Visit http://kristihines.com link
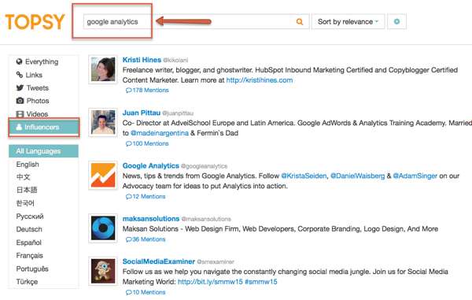This screenshot has width=472, height=300. (x=260, y=80)
